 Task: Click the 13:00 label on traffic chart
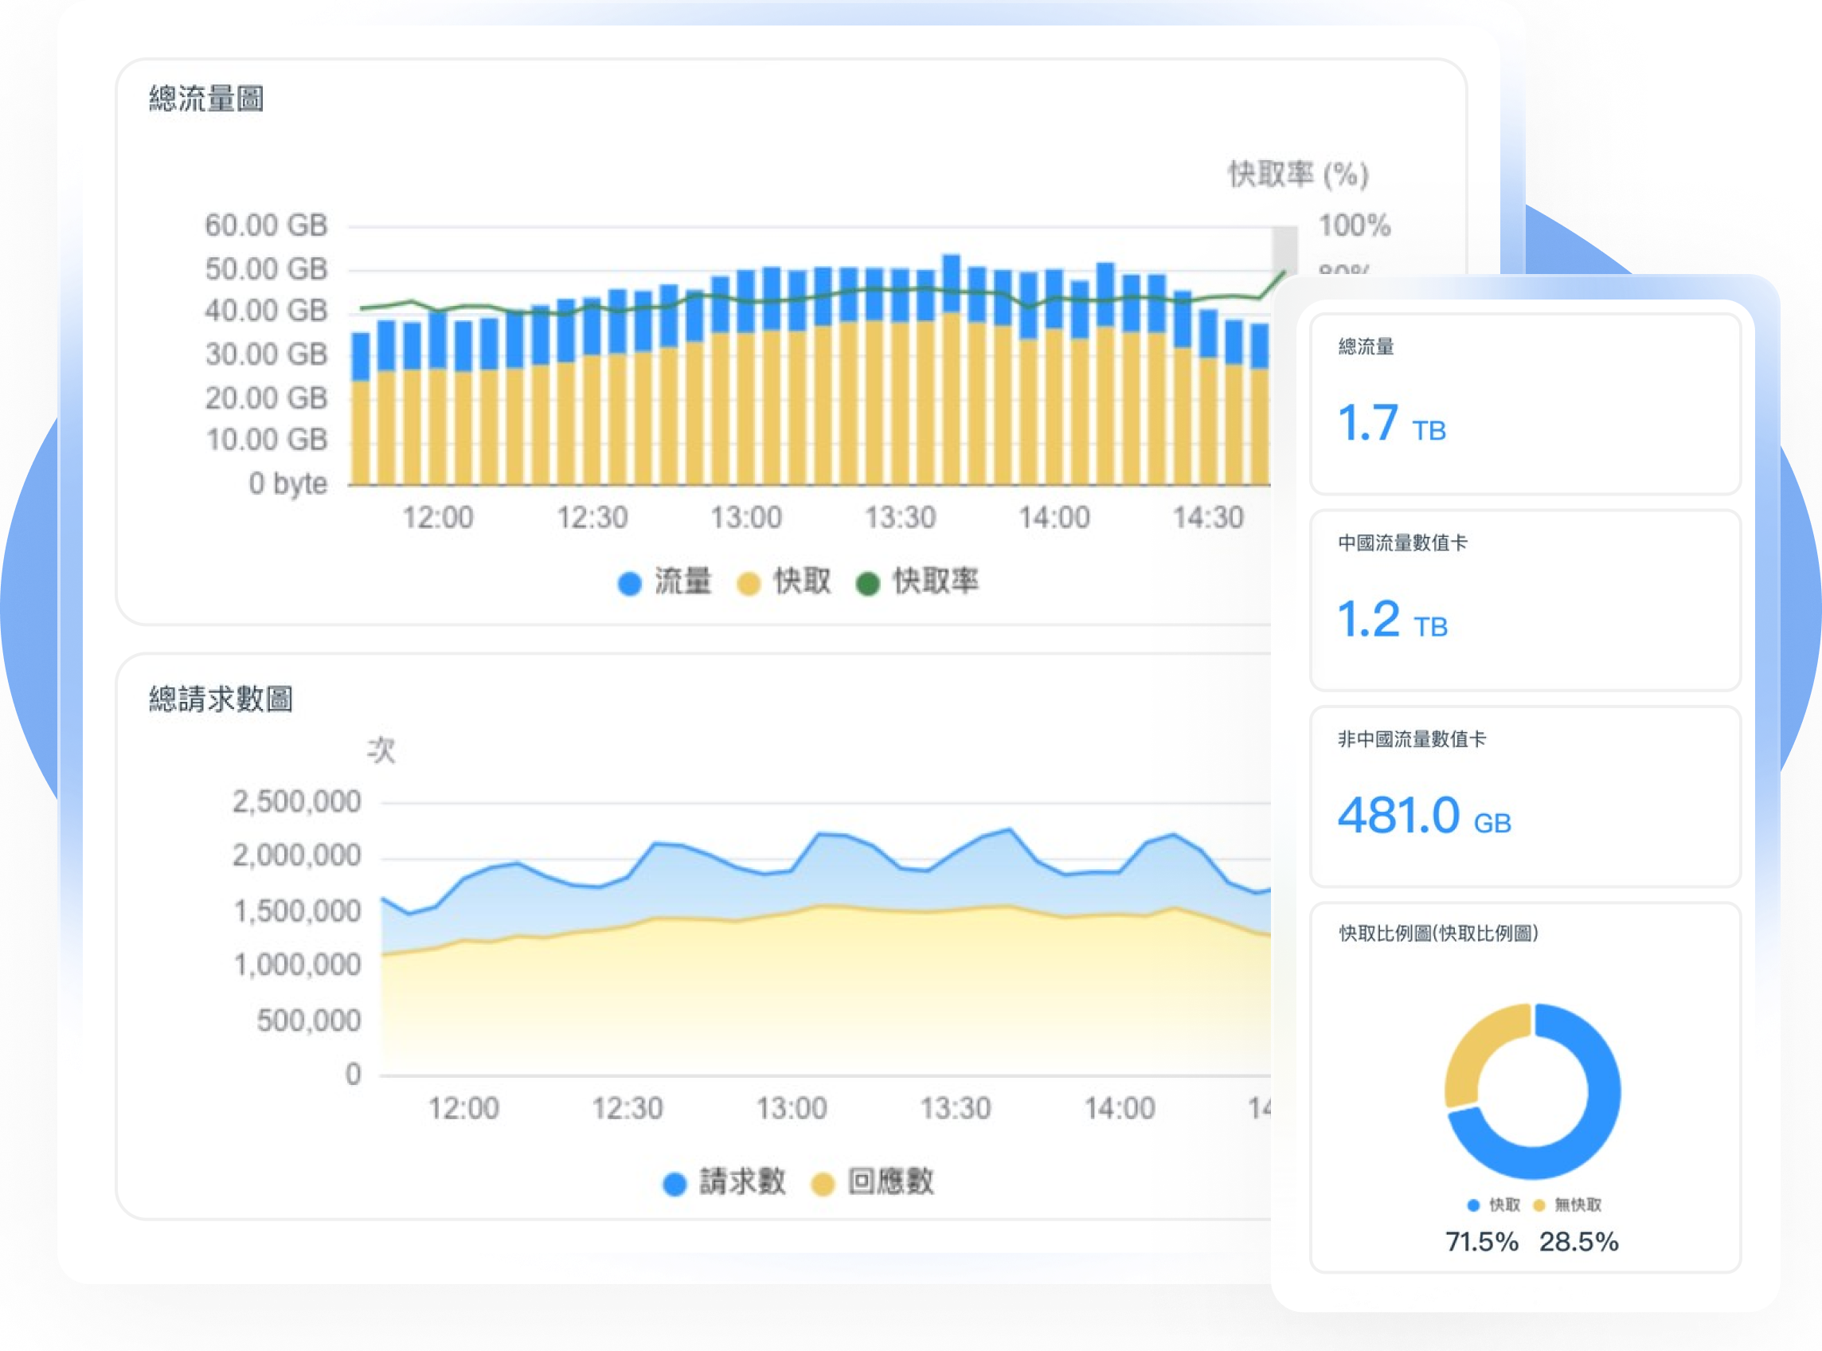745,518
